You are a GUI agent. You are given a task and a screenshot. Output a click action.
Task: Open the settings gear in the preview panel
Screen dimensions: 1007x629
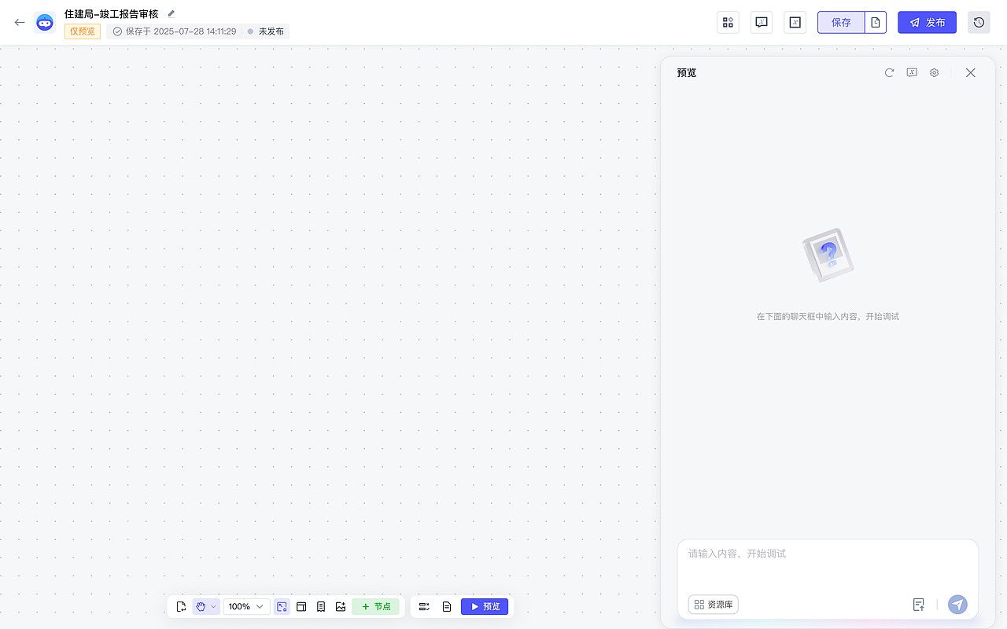(934, 72)
